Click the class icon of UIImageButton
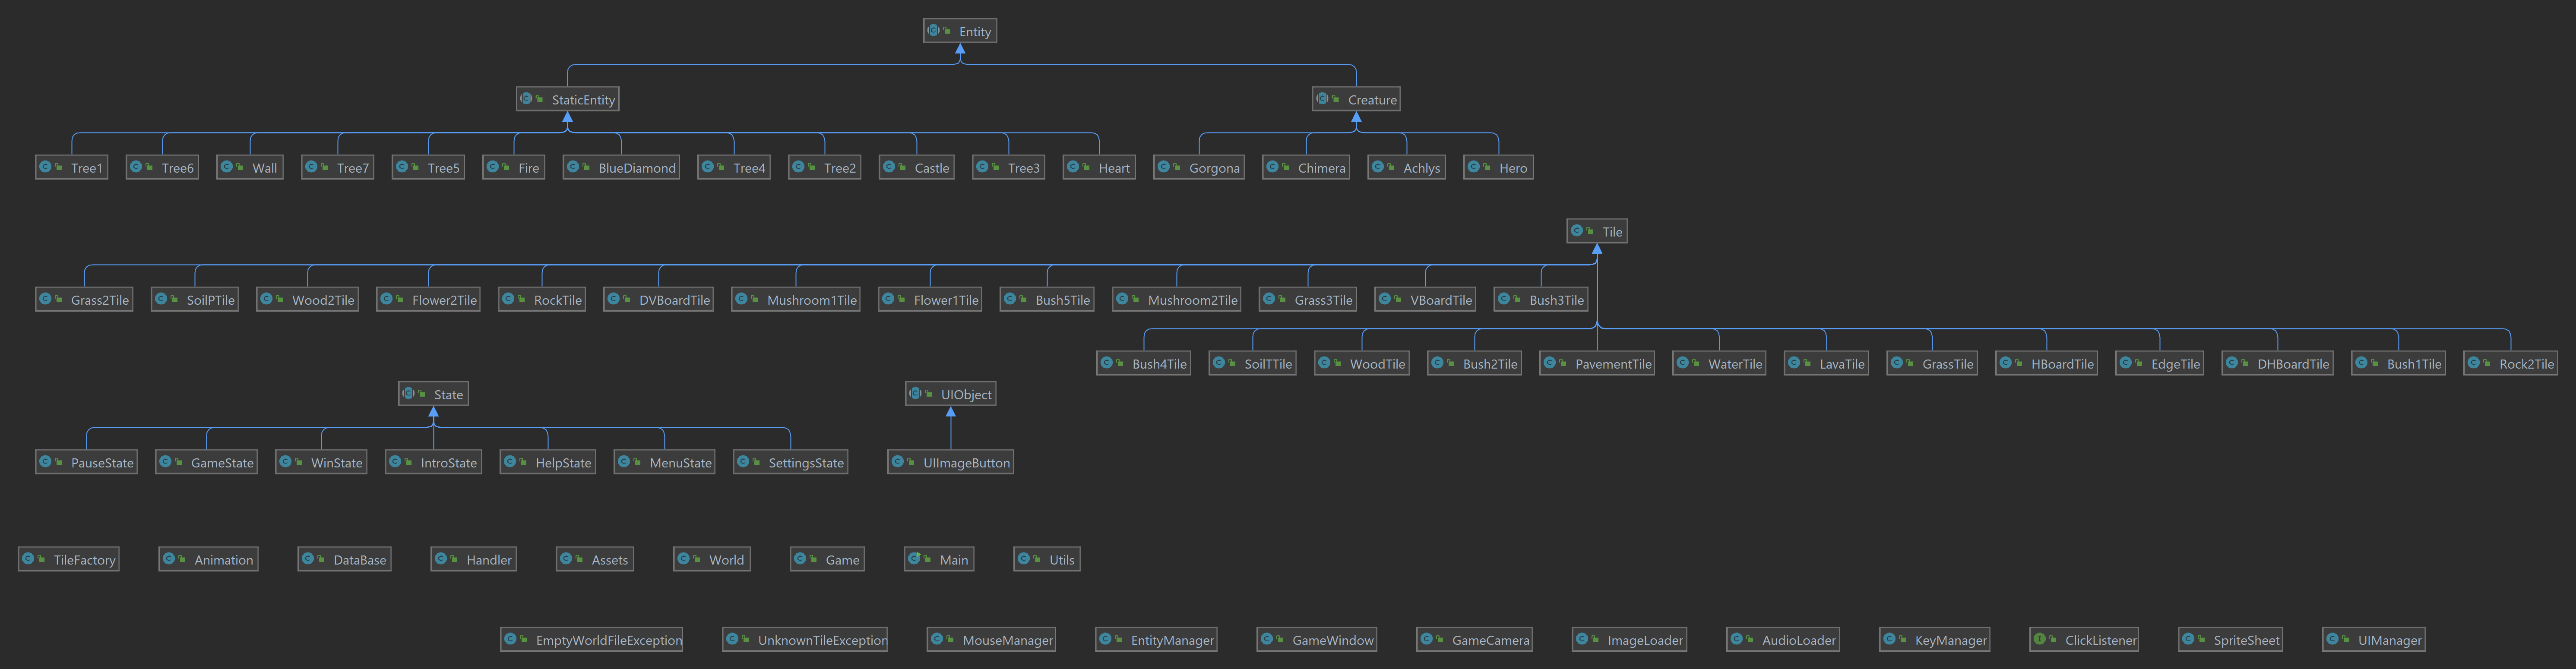Viewport: 2576px width, 669px height. pos(898,462)
